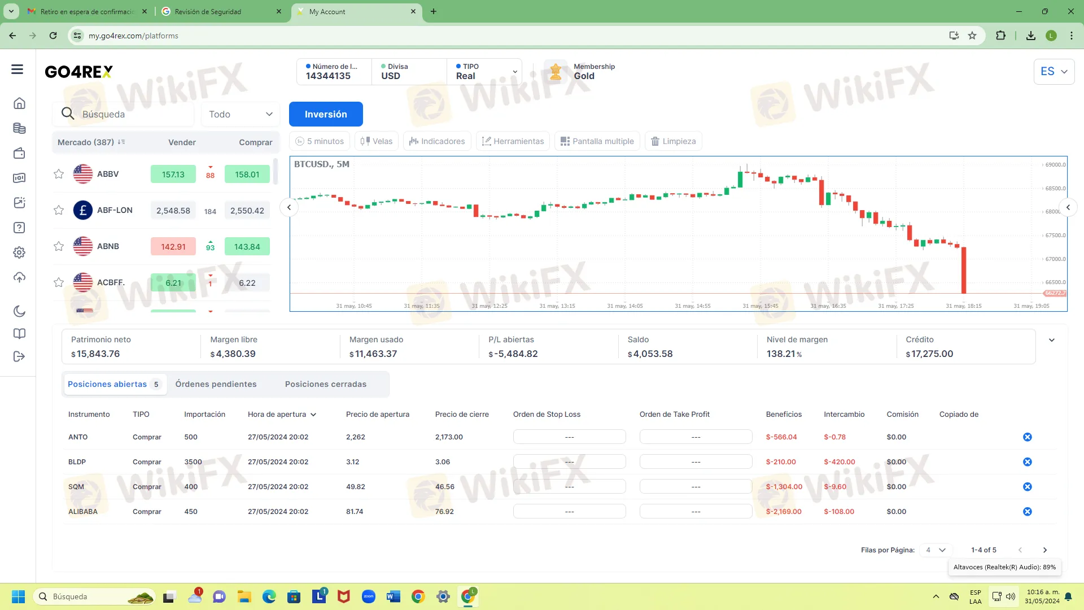Open the ES language selector
The width and height of the screenshot is (1084, 610).
1054,72
